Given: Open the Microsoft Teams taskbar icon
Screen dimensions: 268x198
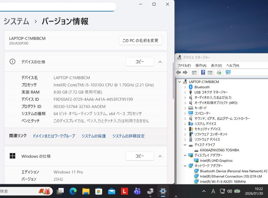Looking at the screenshot, I should click(137, 191).
